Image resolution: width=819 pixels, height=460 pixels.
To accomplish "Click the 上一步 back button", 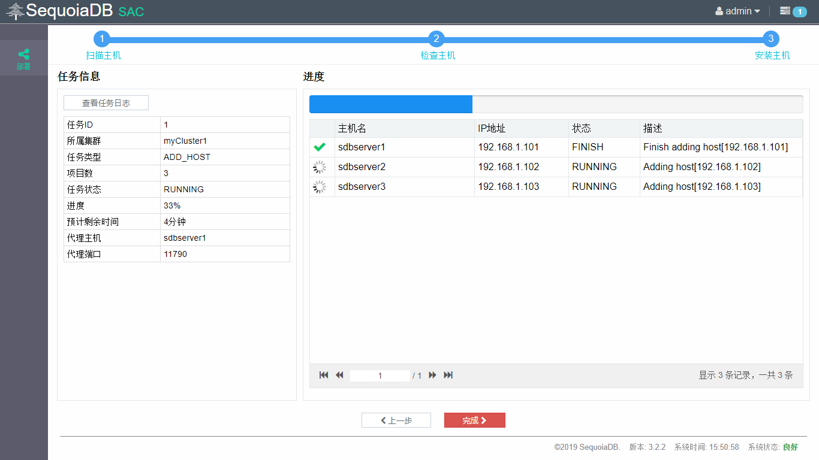I will pos(396,420).
